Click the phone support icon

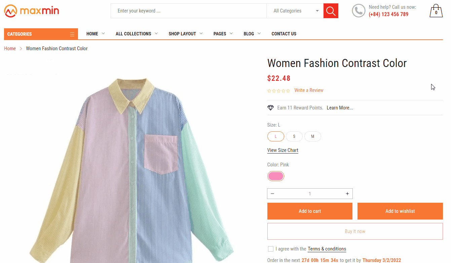pos(359,11)
